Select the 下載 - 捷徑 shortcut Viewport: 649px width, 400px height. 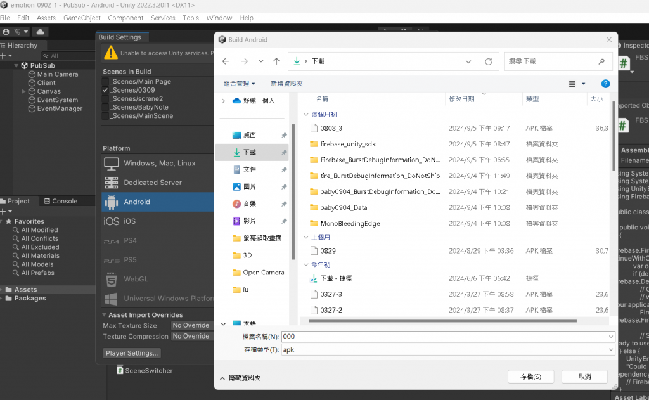pos(336,278)
